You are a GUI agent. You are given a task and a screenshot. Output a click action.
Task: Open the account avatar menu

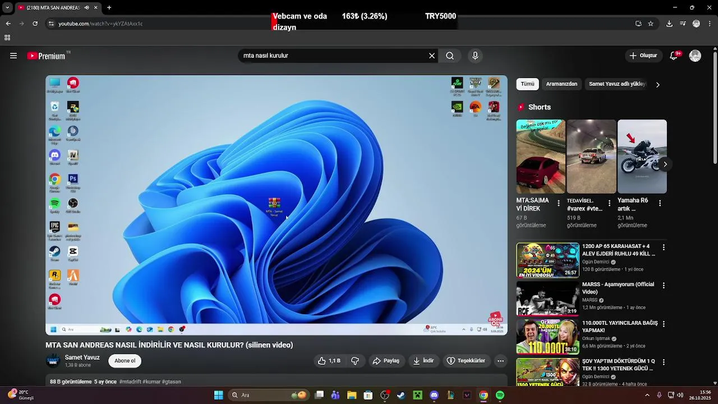pos(695,56)
